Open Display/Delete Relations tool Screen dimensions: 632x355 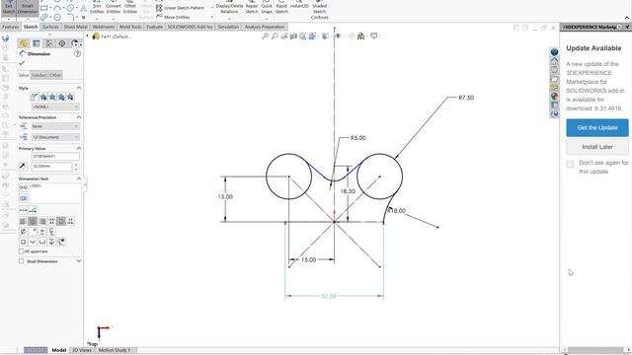(229, 8)
